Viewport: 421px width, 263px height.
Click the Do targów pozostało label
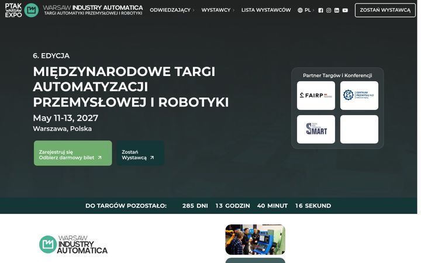pyautogui.click(x=126, y=206)
